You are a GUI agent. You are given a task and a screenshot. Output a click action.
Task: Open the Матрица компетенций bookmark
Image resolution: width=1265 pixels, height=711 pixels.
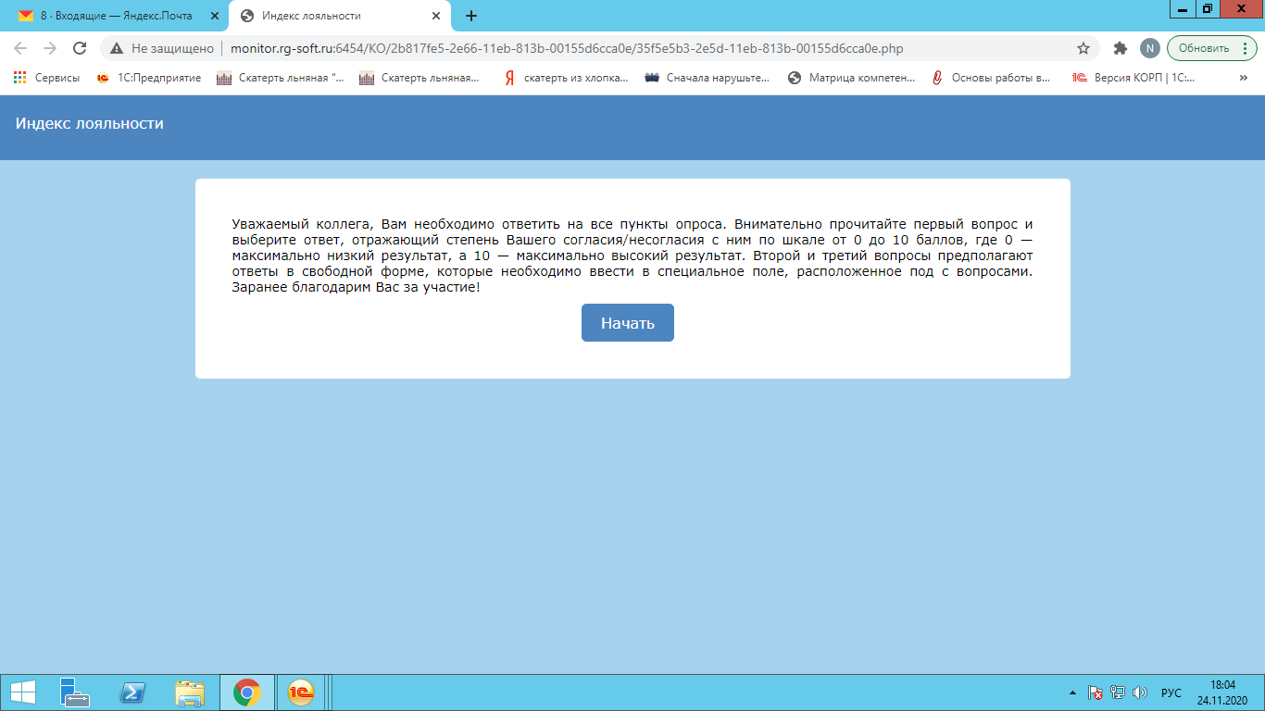point(850,78)
